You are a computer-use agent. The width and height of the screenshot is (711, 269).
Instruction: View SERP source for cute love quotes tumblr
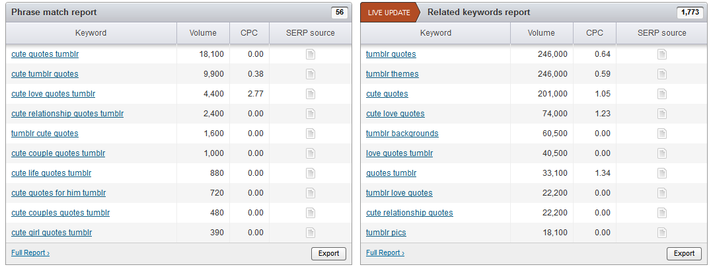coord(310,94)
